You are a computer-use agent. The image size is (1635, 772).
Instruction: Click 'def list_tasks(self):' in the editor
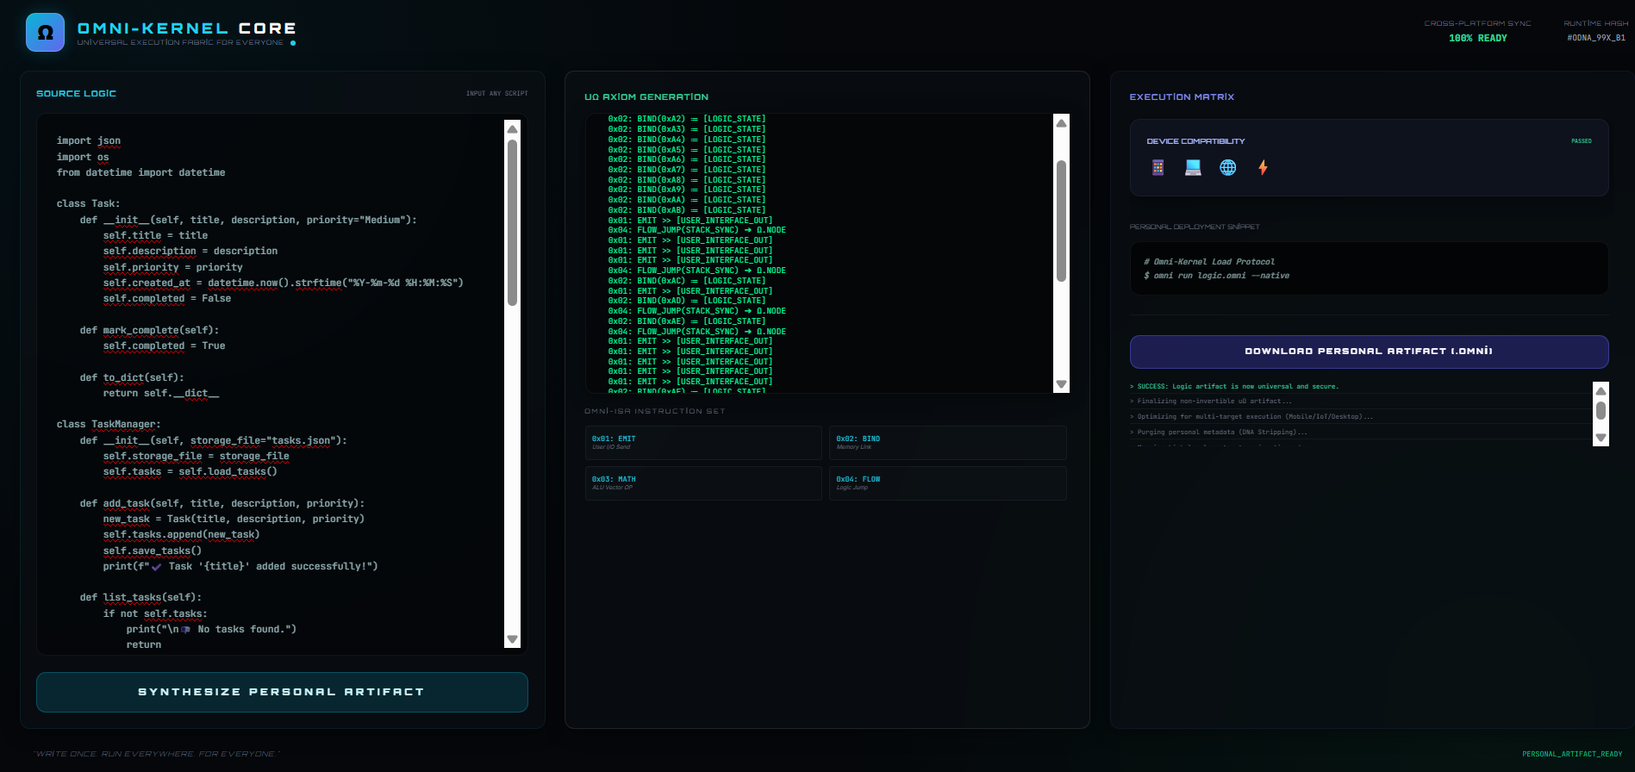point(140,598)
